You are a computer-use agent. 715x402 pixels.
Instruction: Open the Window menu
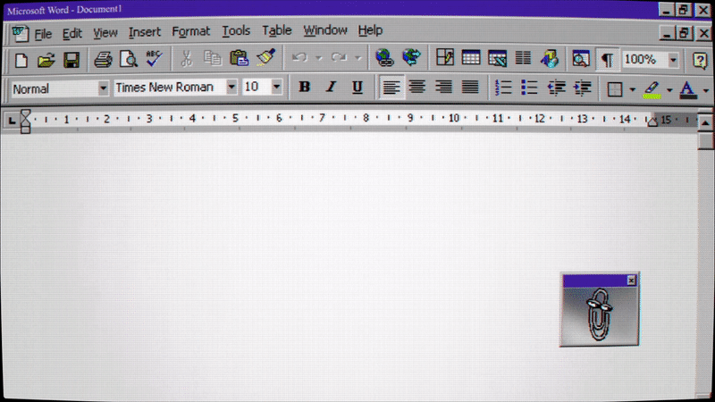pos(325,30)
